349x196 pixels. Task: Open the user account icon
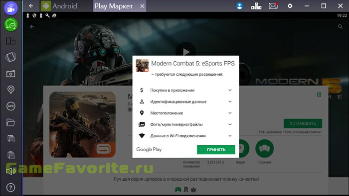tap(239, 6)
